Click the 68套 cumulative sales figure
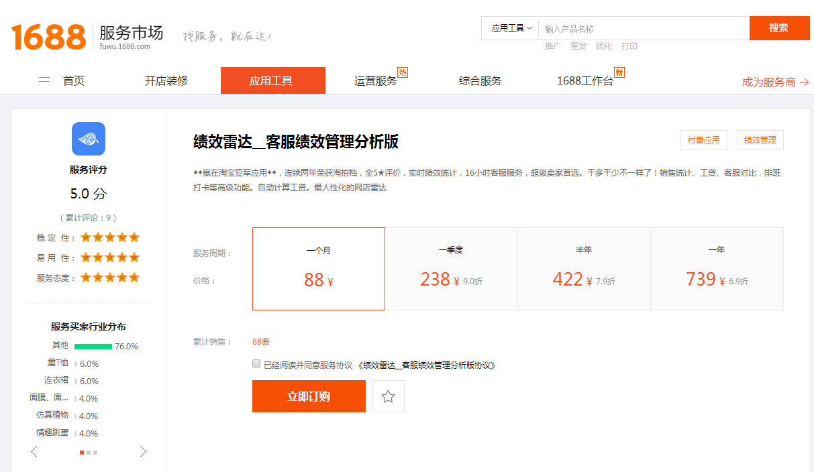 tap(261, 342)
